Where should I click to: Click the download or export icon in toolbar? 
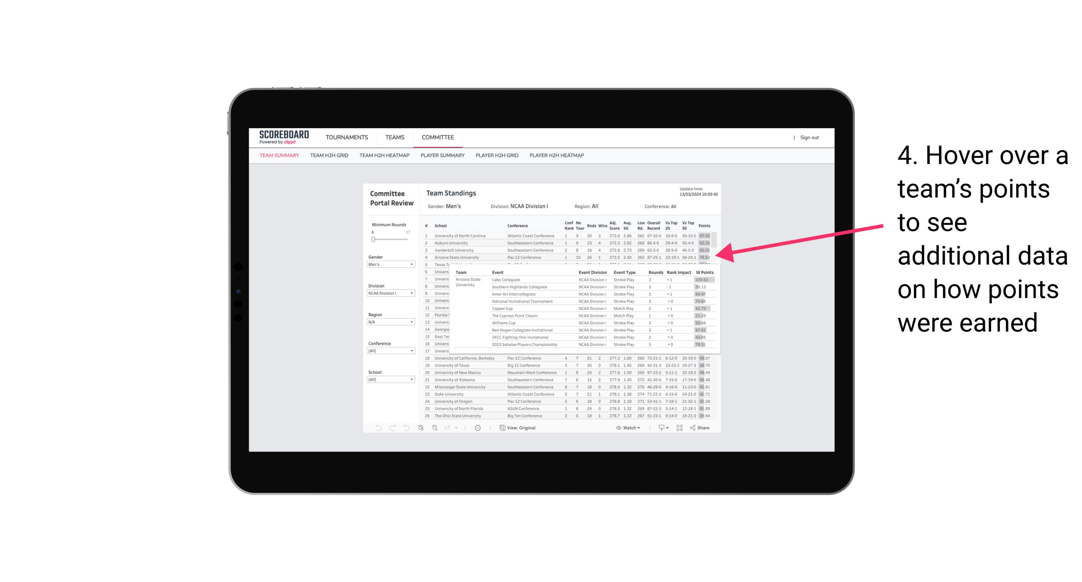[659, 429]
